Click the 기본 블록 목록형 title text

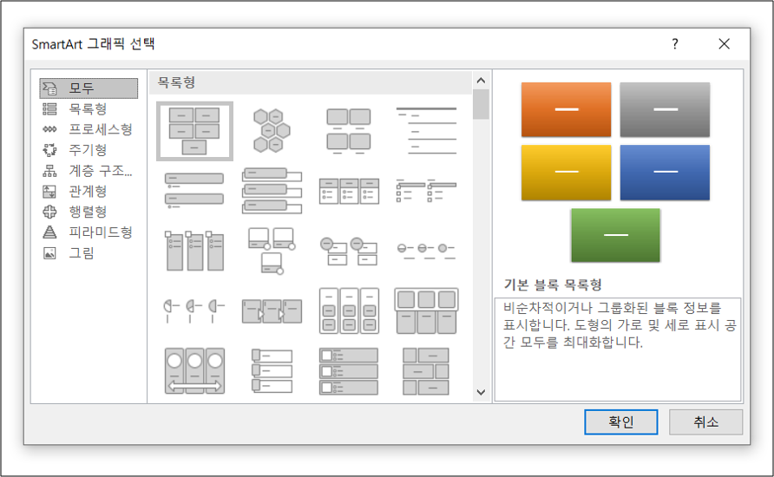(x=553, y=284)
